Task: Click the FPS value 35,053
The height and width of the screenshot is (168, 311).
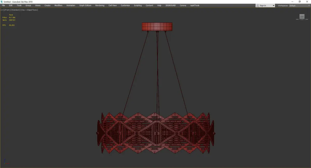Action: coord(12,25)
